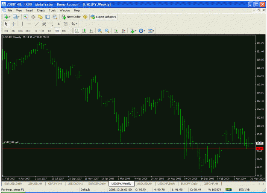Click the yellow diamond alert icon
The image size is (267, 193).
pyautogui.click(x=85, y=17)
